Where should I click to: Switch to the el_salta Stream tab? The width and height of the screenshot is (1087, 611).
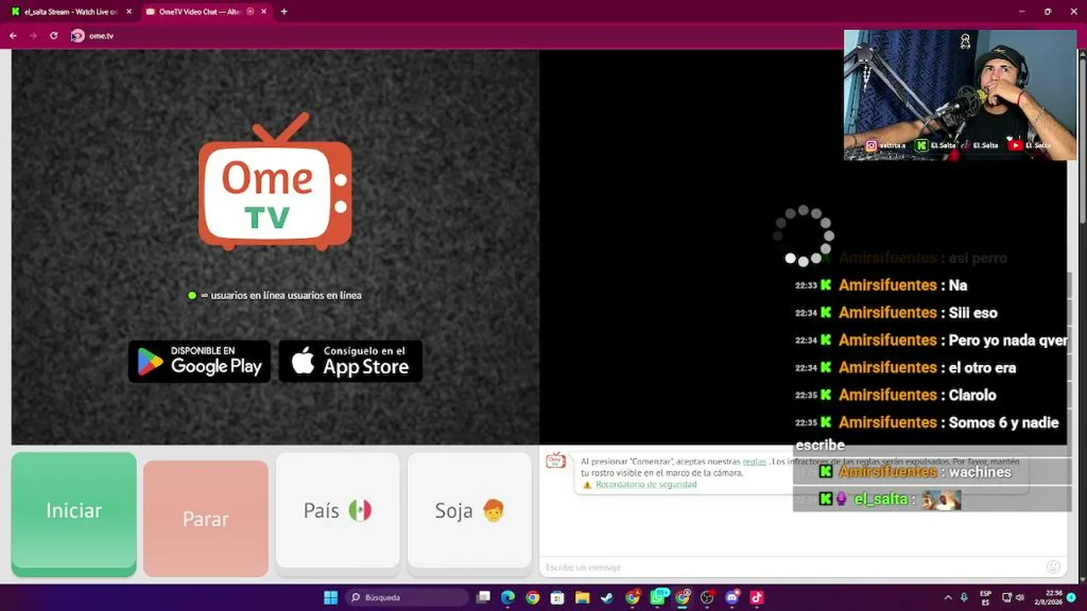(x=70, y=12)
